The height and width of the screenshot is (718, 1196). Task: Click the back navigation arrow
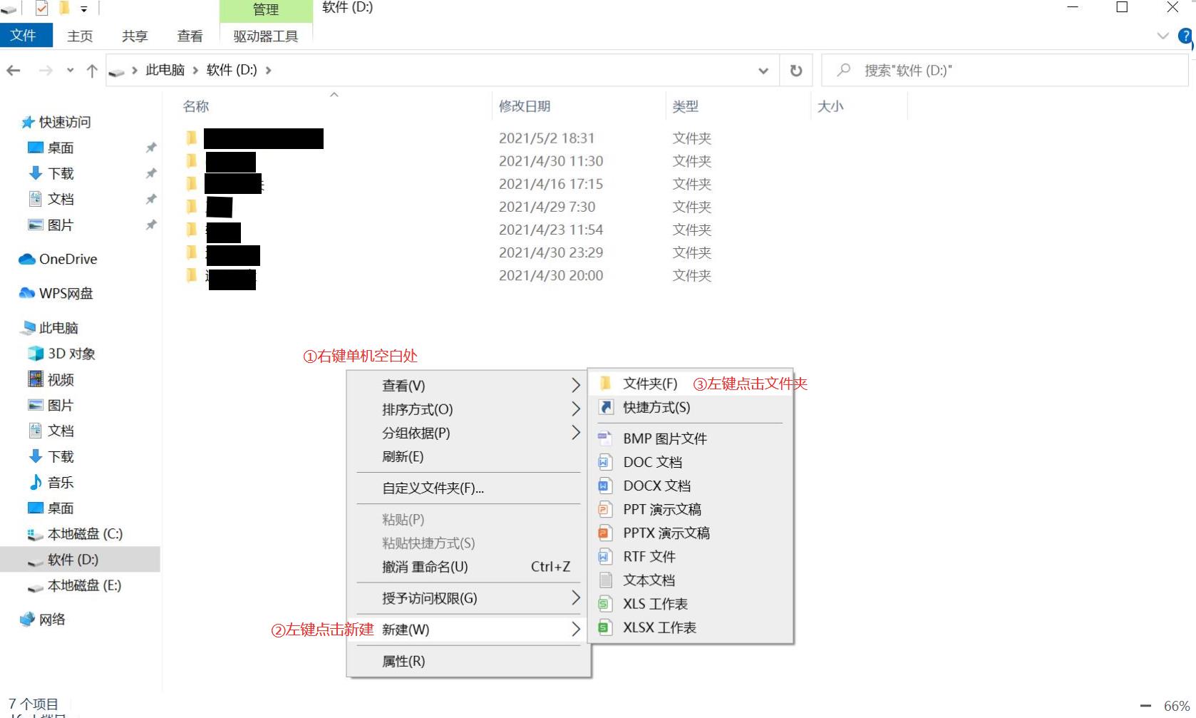coord(14,71)
